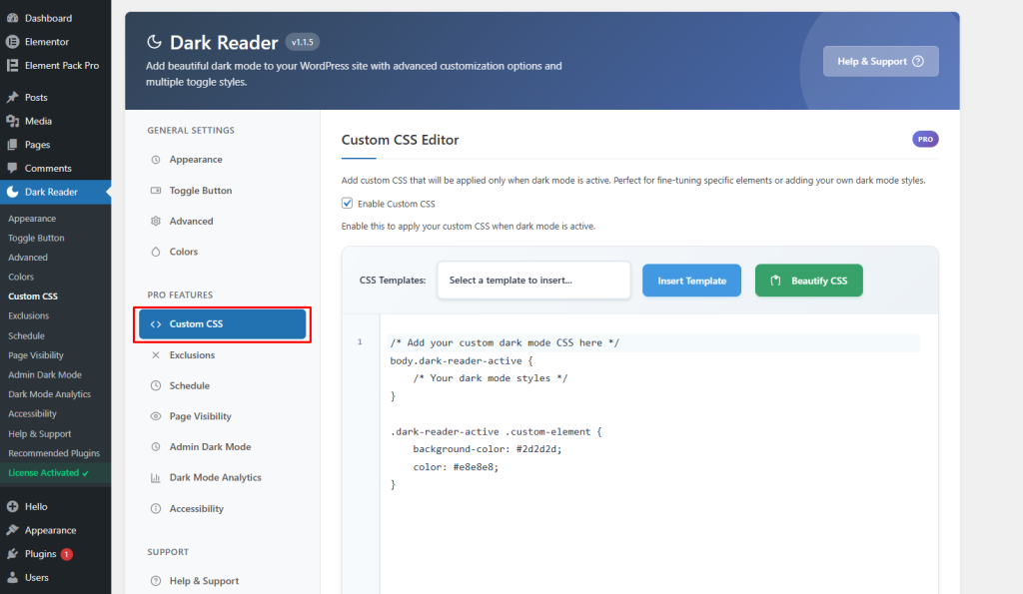The image size is (1023, 594).
Task: Click the Dashboard gauge icon
Action: pyautogui.click(x=12, y=18)
